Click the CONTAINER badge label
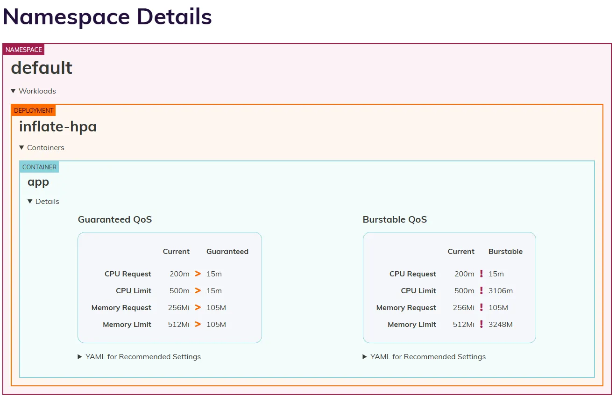This screenshot has height=398, width=616. pos(39,167)
